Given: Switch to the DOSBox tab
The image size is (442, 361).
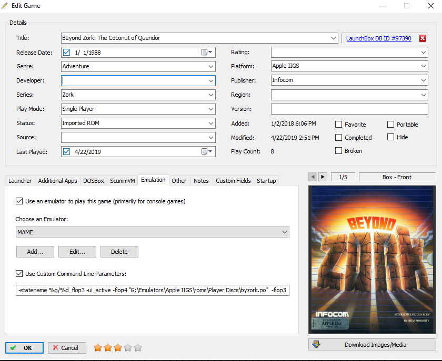Looking at the screenshot, I should [x=94, y=181].
